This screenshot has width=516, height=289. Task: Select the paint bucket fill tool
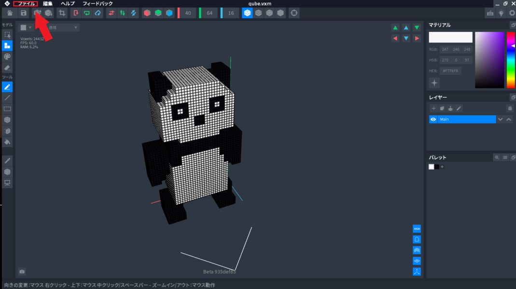[7, 142]
